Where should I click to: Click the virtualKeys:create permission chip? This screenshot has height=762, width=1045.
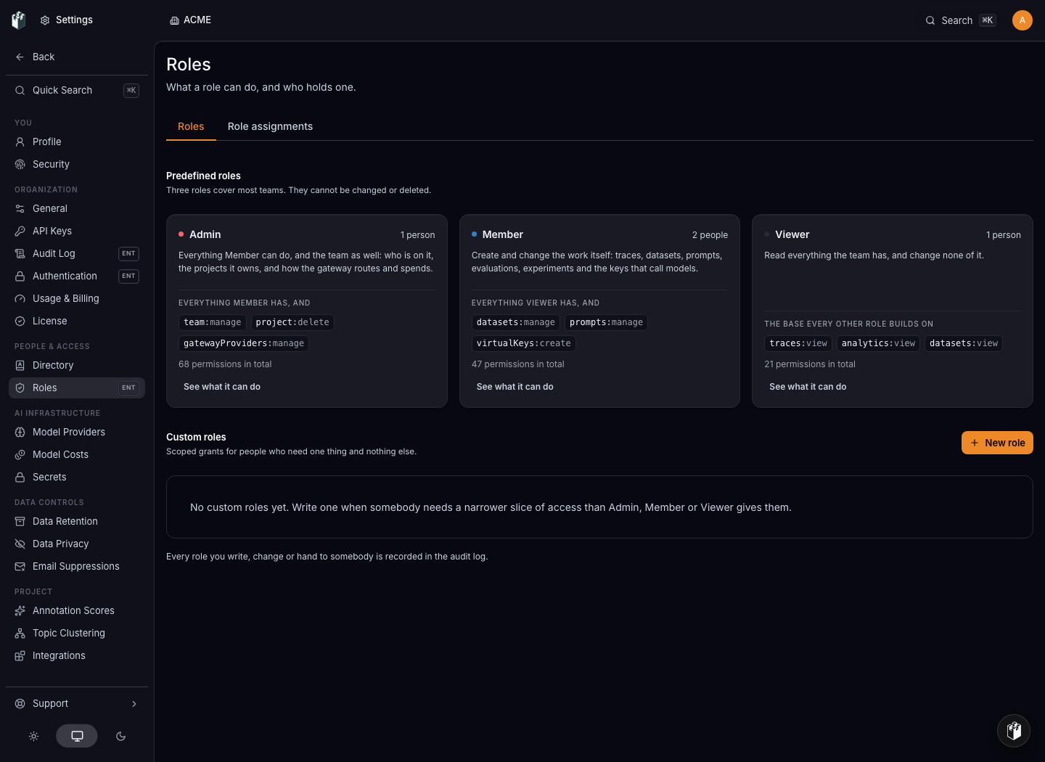click(524, 343)
